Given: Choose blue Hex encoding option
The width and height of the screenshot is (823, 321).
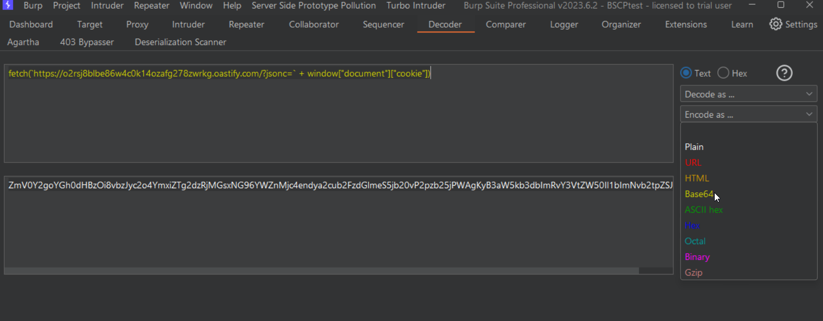Looking at the screenshot, I should pos(692,225).
